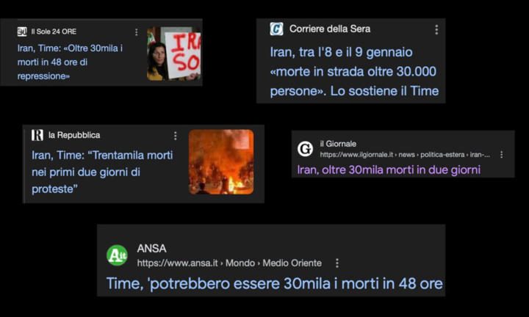The image size is (529, 317).
Task: Open Il Sole 24 ORE headline about 30mila morti
Action: pos(71,62)
